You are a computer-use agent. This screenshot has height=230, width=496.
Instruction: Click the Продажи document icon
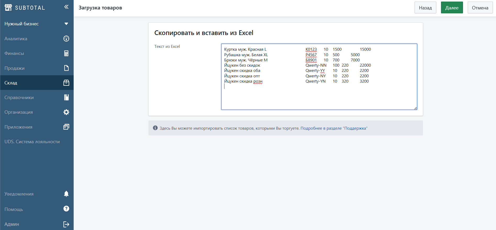[x=66, y=68]
